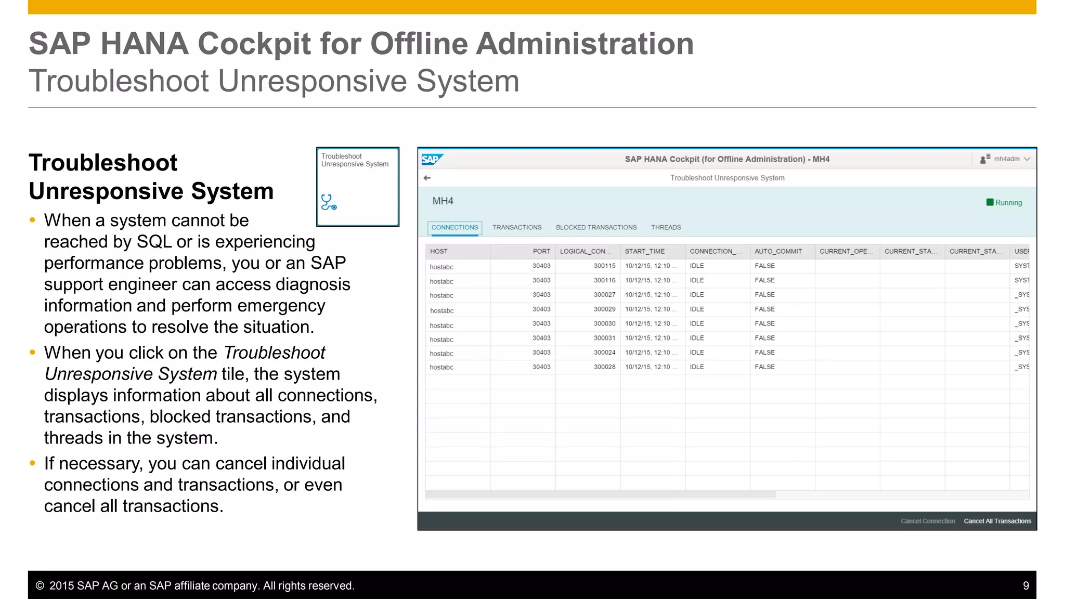Sort by the HOST column header
Viewport: 1065px width, 599px height.
point(458,251)
